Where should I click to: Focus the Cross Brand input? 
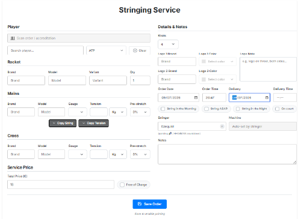[21, 154]
